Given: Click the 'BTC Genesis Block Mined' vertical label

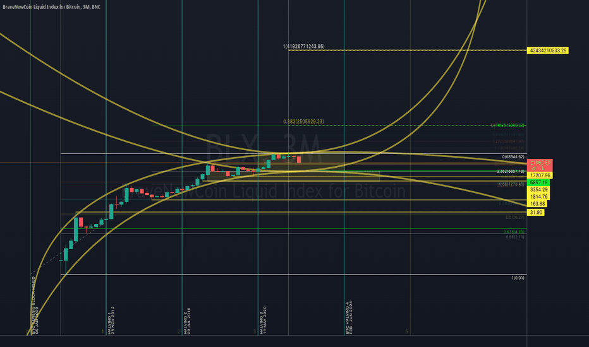Looking at the screenshot, I should pos(35,305).
